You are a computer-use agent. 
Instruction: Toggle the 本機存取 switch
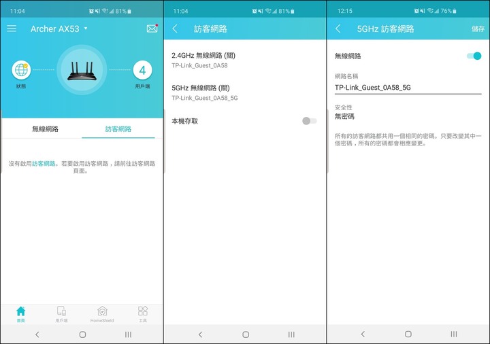(x=310, y=121)
